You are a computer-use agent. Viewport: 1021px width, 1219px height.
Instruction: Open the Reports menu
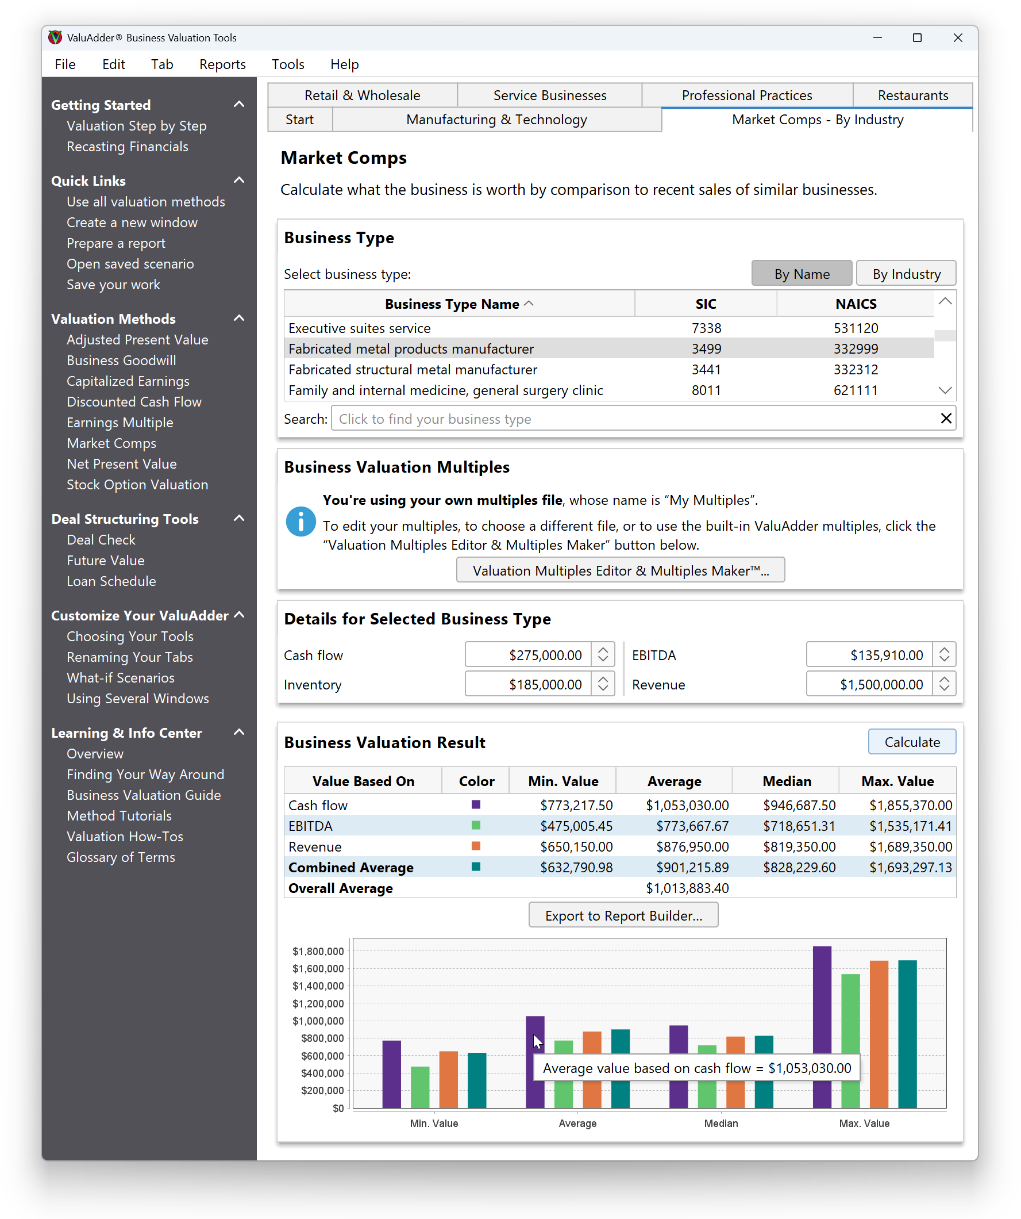(222, 64)
